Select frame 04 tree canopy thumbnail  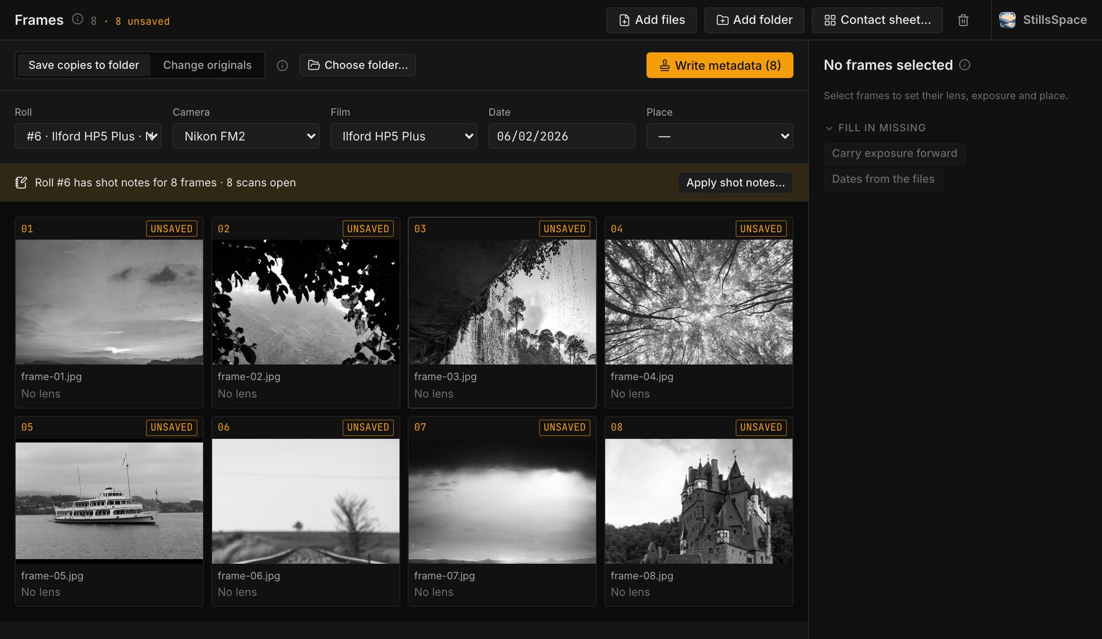[x=699, y=302]
